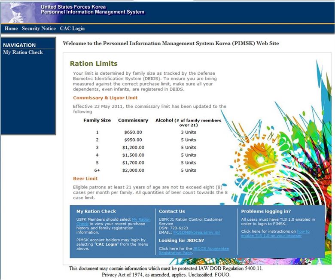The height and width of the screenshot is (280, 335).
Task: Open the Home menu item
Action: (x=11, y=28)
